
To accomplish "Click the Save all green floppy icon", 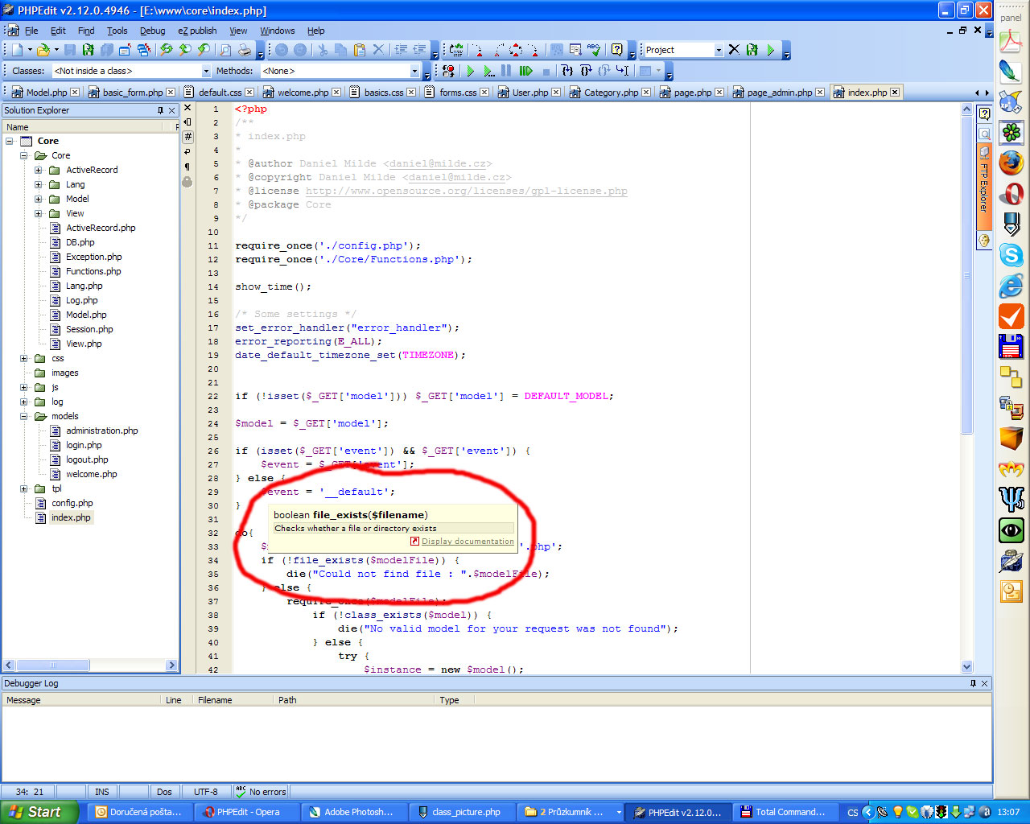I will tap(88, 50).
